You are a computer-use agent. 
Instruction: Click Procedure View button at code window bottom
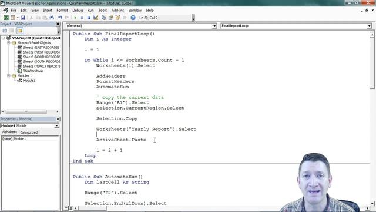click(66, 208)
